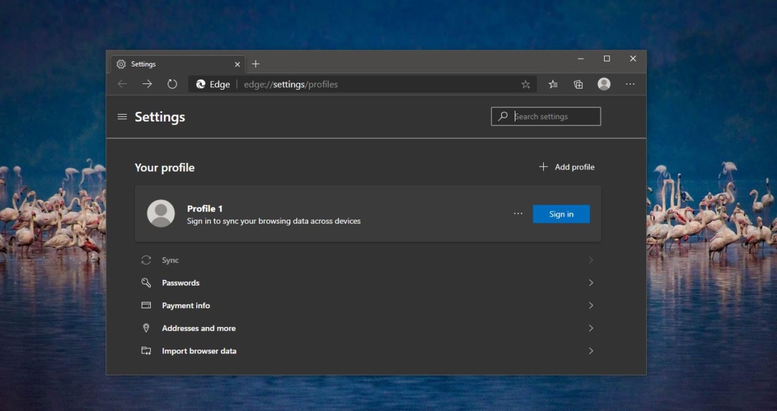Expand the Passwords settings section
Screen dimensions: 777x411
coord(591,282)
